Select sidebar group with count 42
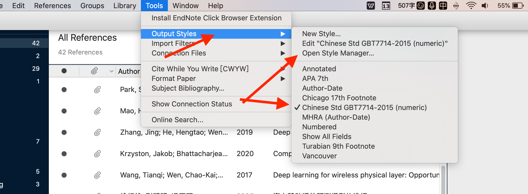The image size is (528, 194). [24, 43]
